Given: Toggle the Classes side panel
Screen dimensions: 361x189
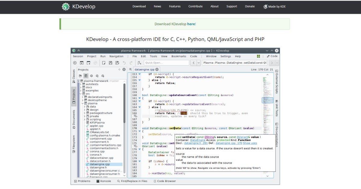Looking at the screenshot, I should [x=74, y=76].
